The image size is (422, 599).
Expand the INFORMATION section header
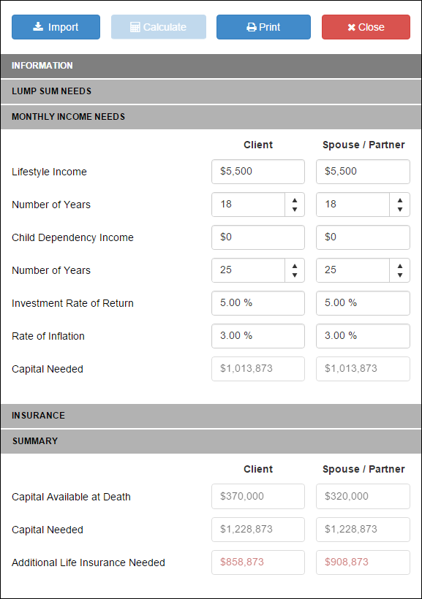[x=211, y=66]
